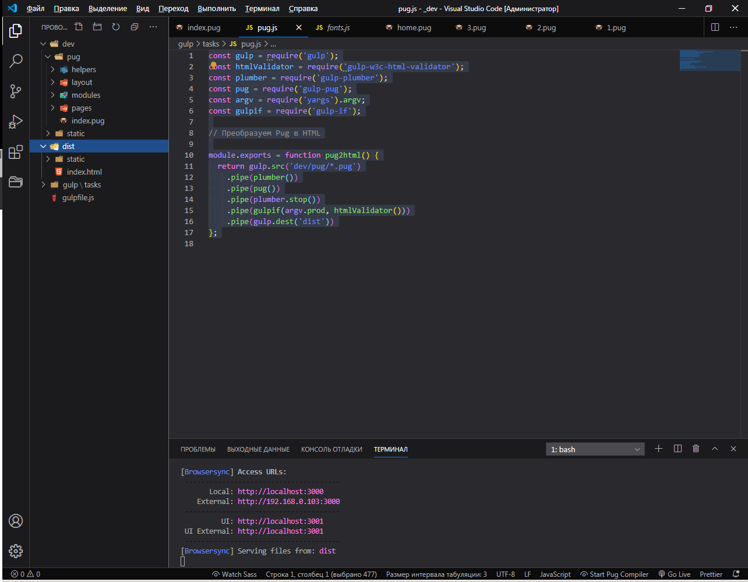Toggle Watch Sass in status bar
The image size is (748, 582).
coord(234,574)
